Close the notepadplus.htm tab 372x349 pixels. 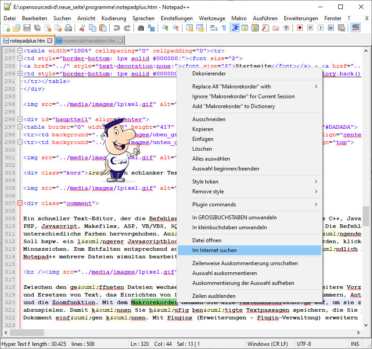(50, 41)
